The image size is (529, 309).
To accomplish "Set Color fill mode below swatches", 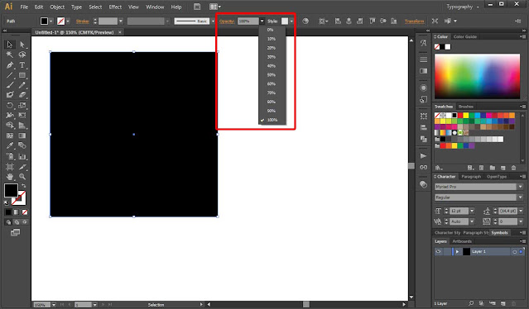I will coord(8,212).
